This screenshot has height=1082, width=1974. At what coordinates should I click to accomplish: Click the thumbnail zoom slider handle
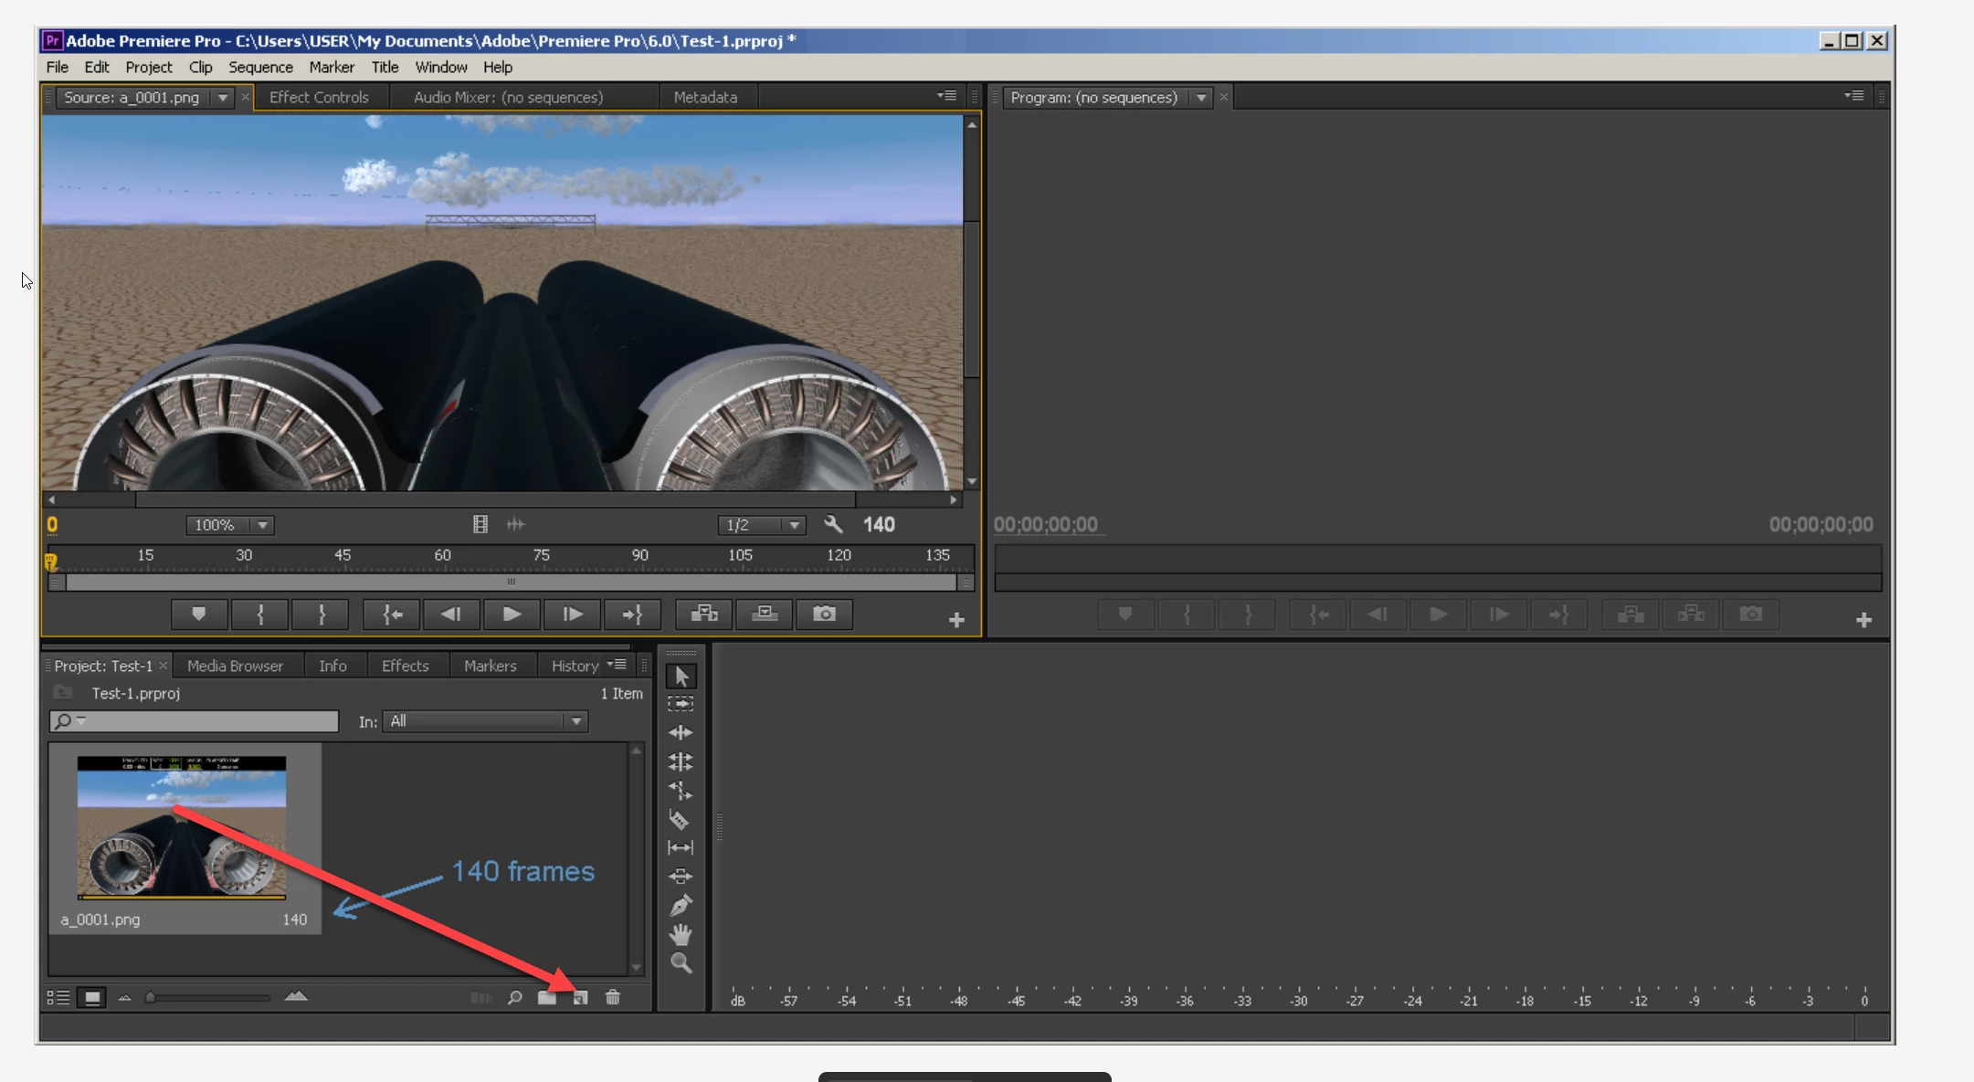(150, 998)
